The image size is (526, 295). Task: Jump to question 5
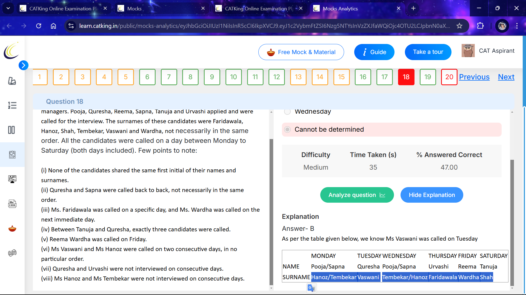click(126, 77)
